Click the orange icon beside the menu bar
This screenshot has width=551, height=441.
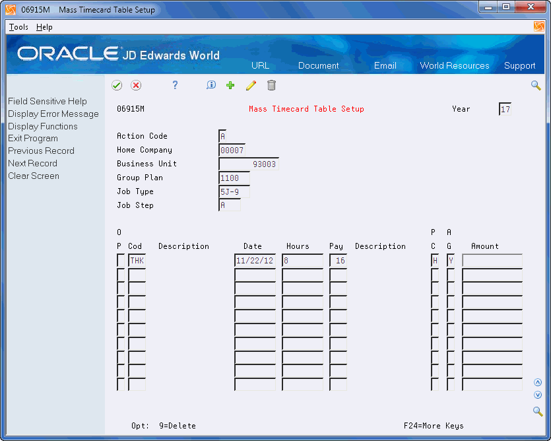coord(538,26)
